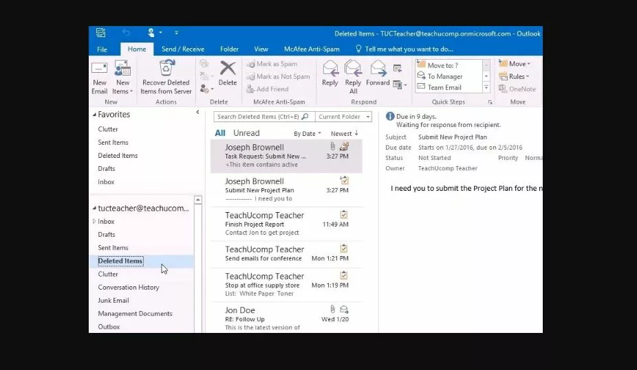Image resolution: width=637 pixels, height=370 pixels.
Task: Open the Quick Steps dialog launcher
Action: 490,102
